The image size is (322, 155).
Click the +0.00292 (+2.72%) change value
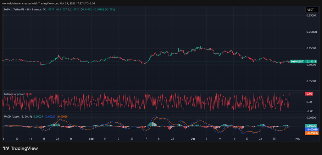coord(104,9)
